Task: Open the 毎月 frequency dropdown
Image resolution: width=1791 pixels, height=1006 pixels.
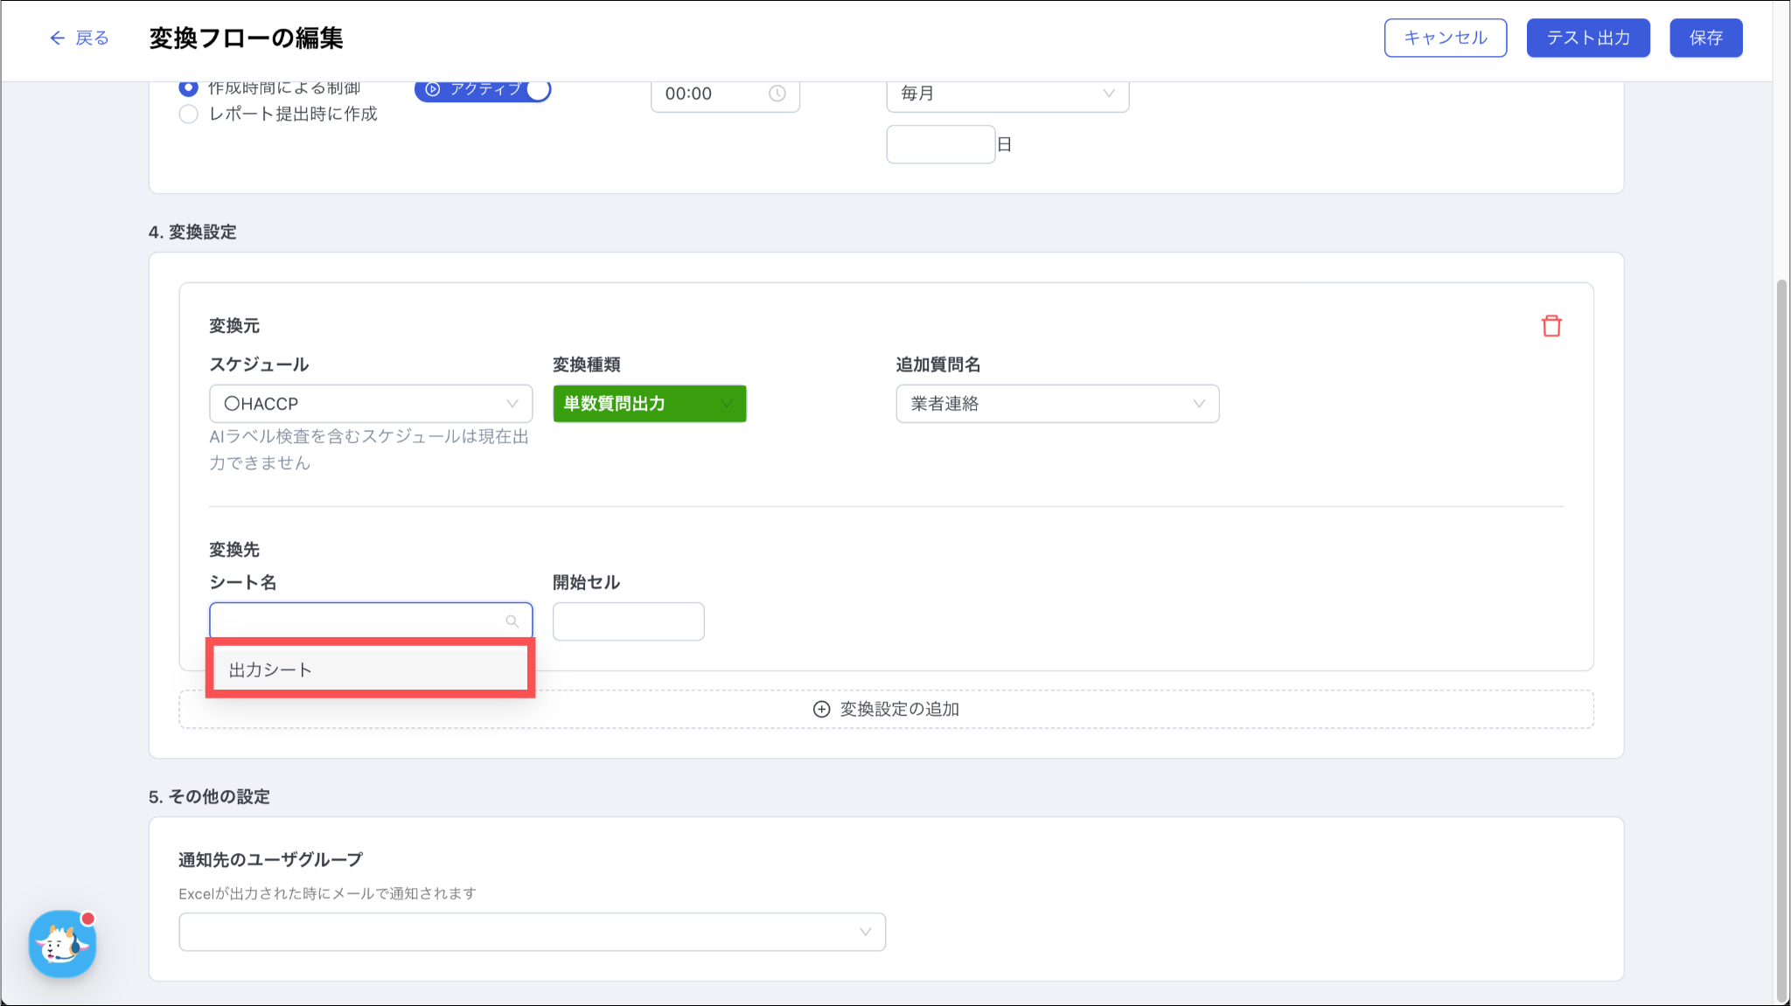Action: point(1007,94)
